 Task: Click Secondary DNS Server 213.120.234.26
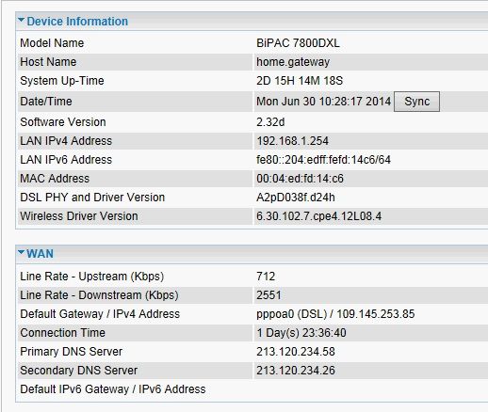click(x=296, y=371)
